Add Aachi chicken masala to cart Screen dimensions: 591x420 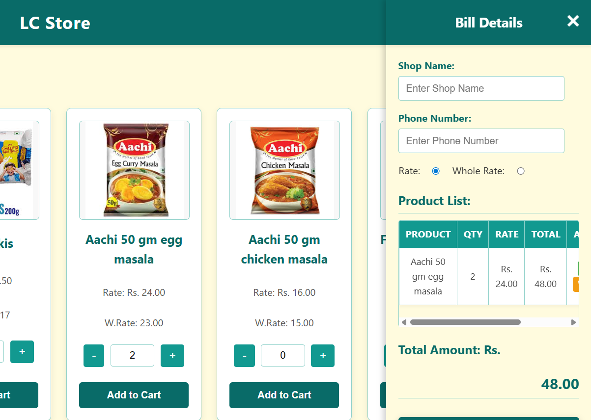[x=284, y=395]
